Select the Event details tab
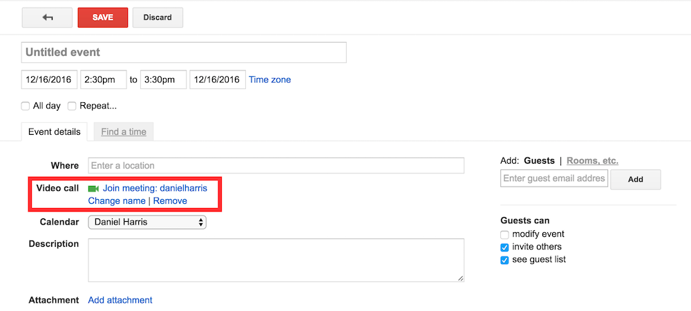691x311 pixels. (x=55, y=132)
